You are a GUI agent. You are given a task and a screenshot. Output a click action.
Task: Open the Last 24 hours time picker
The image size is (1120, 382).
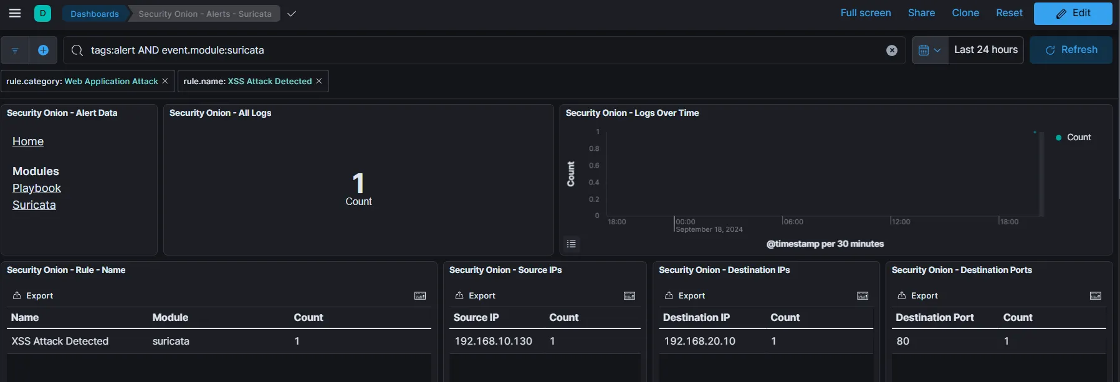point(985,50)
